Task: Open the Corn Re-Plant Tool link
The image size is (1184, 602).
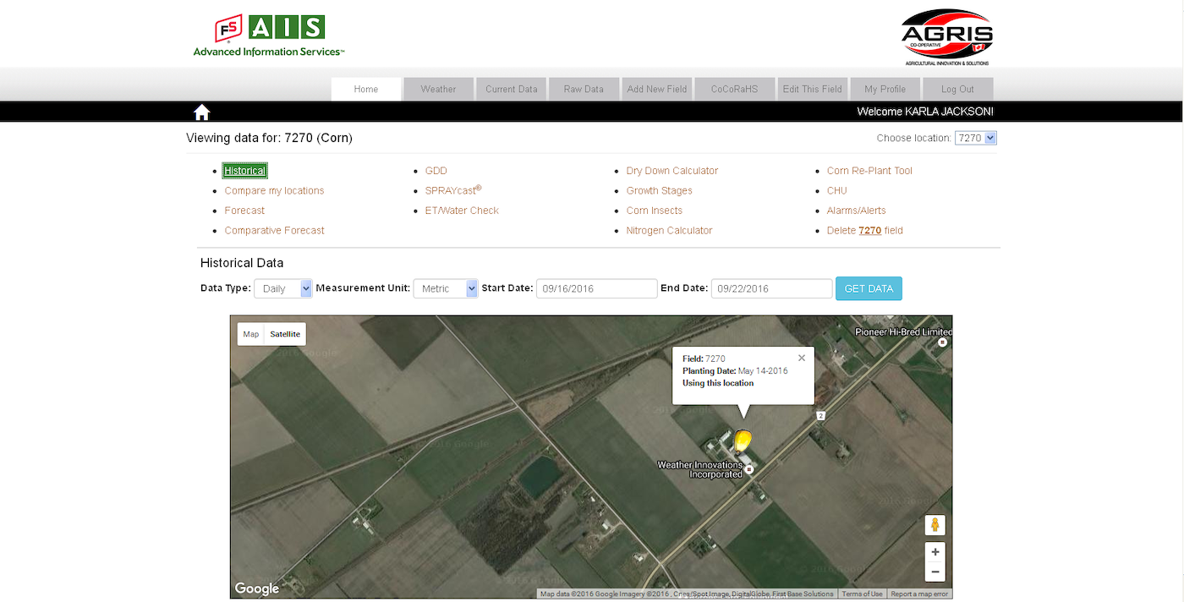Action: 869,171
